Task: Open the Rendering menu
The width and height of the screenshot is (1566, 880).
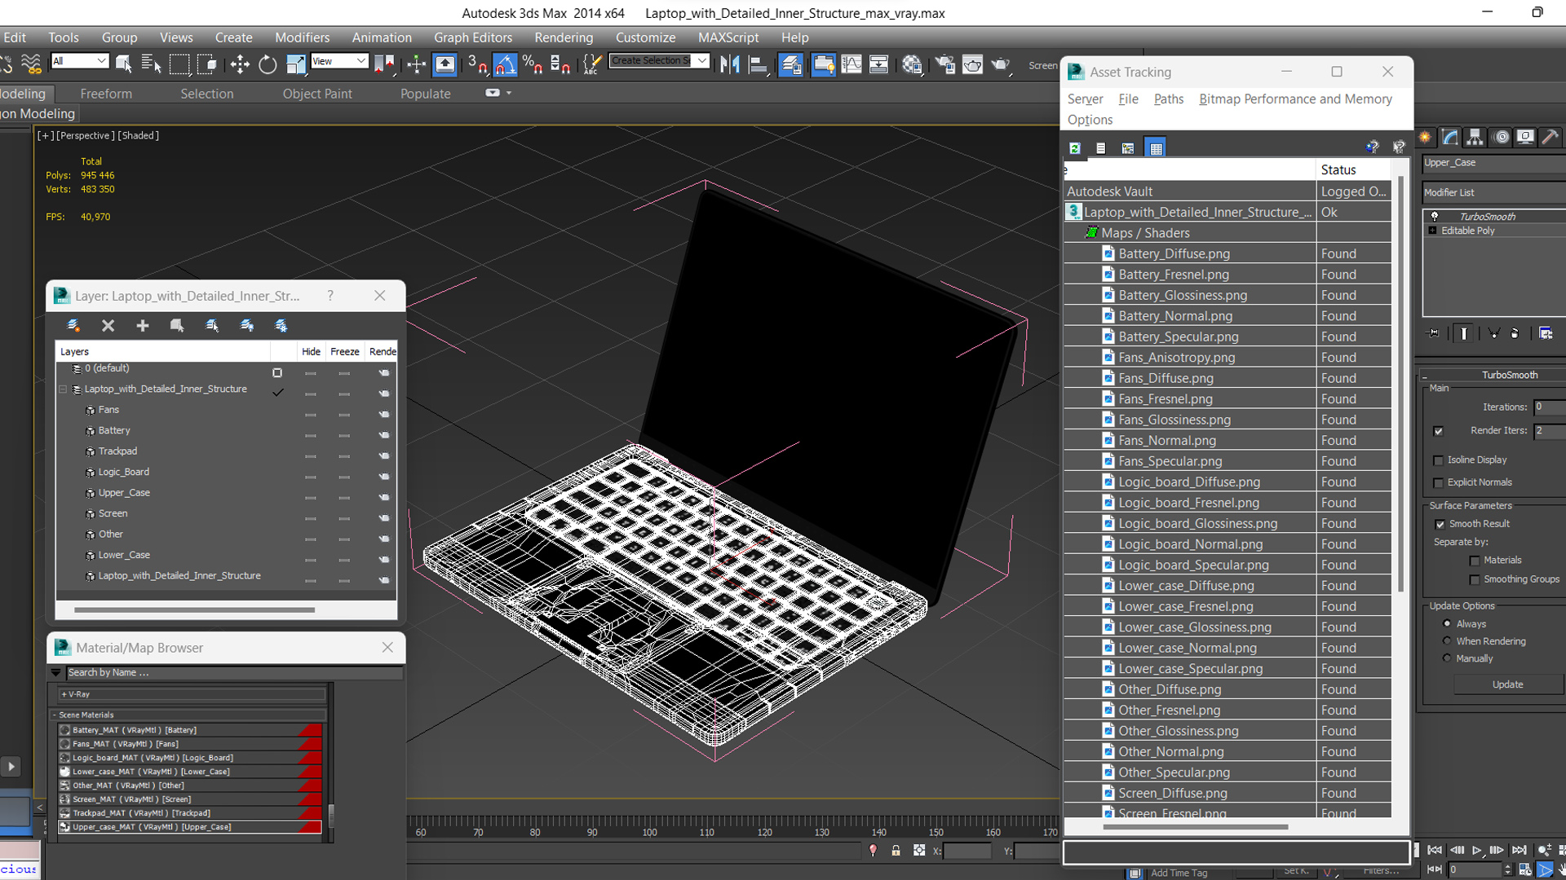Action: click(x=564, y=37)
